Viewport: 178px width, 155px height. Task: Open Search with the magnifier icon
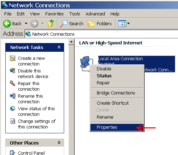(64, 23)
